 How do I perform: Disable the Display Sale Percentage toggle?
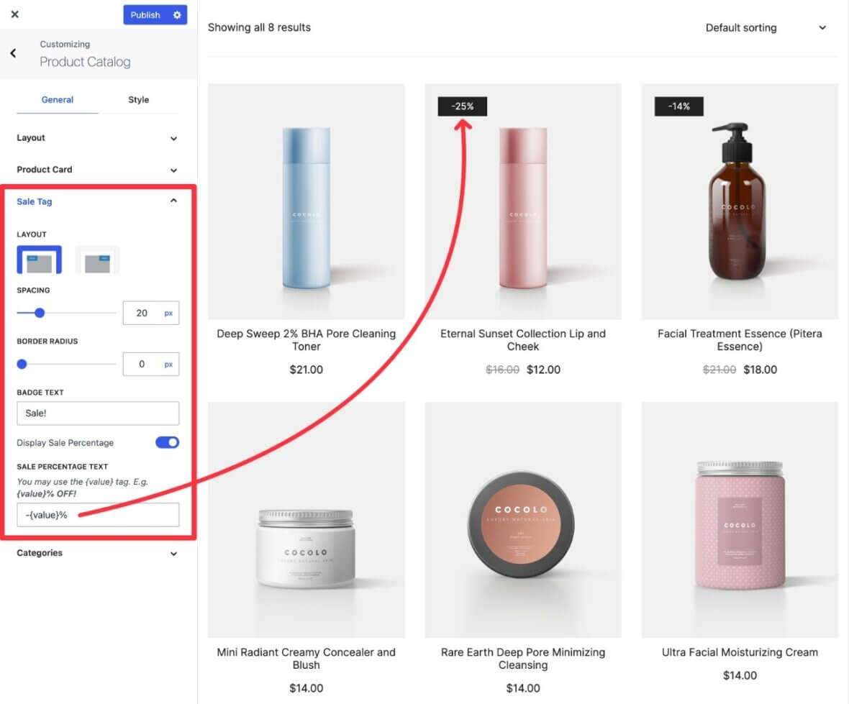click(167, 442)
